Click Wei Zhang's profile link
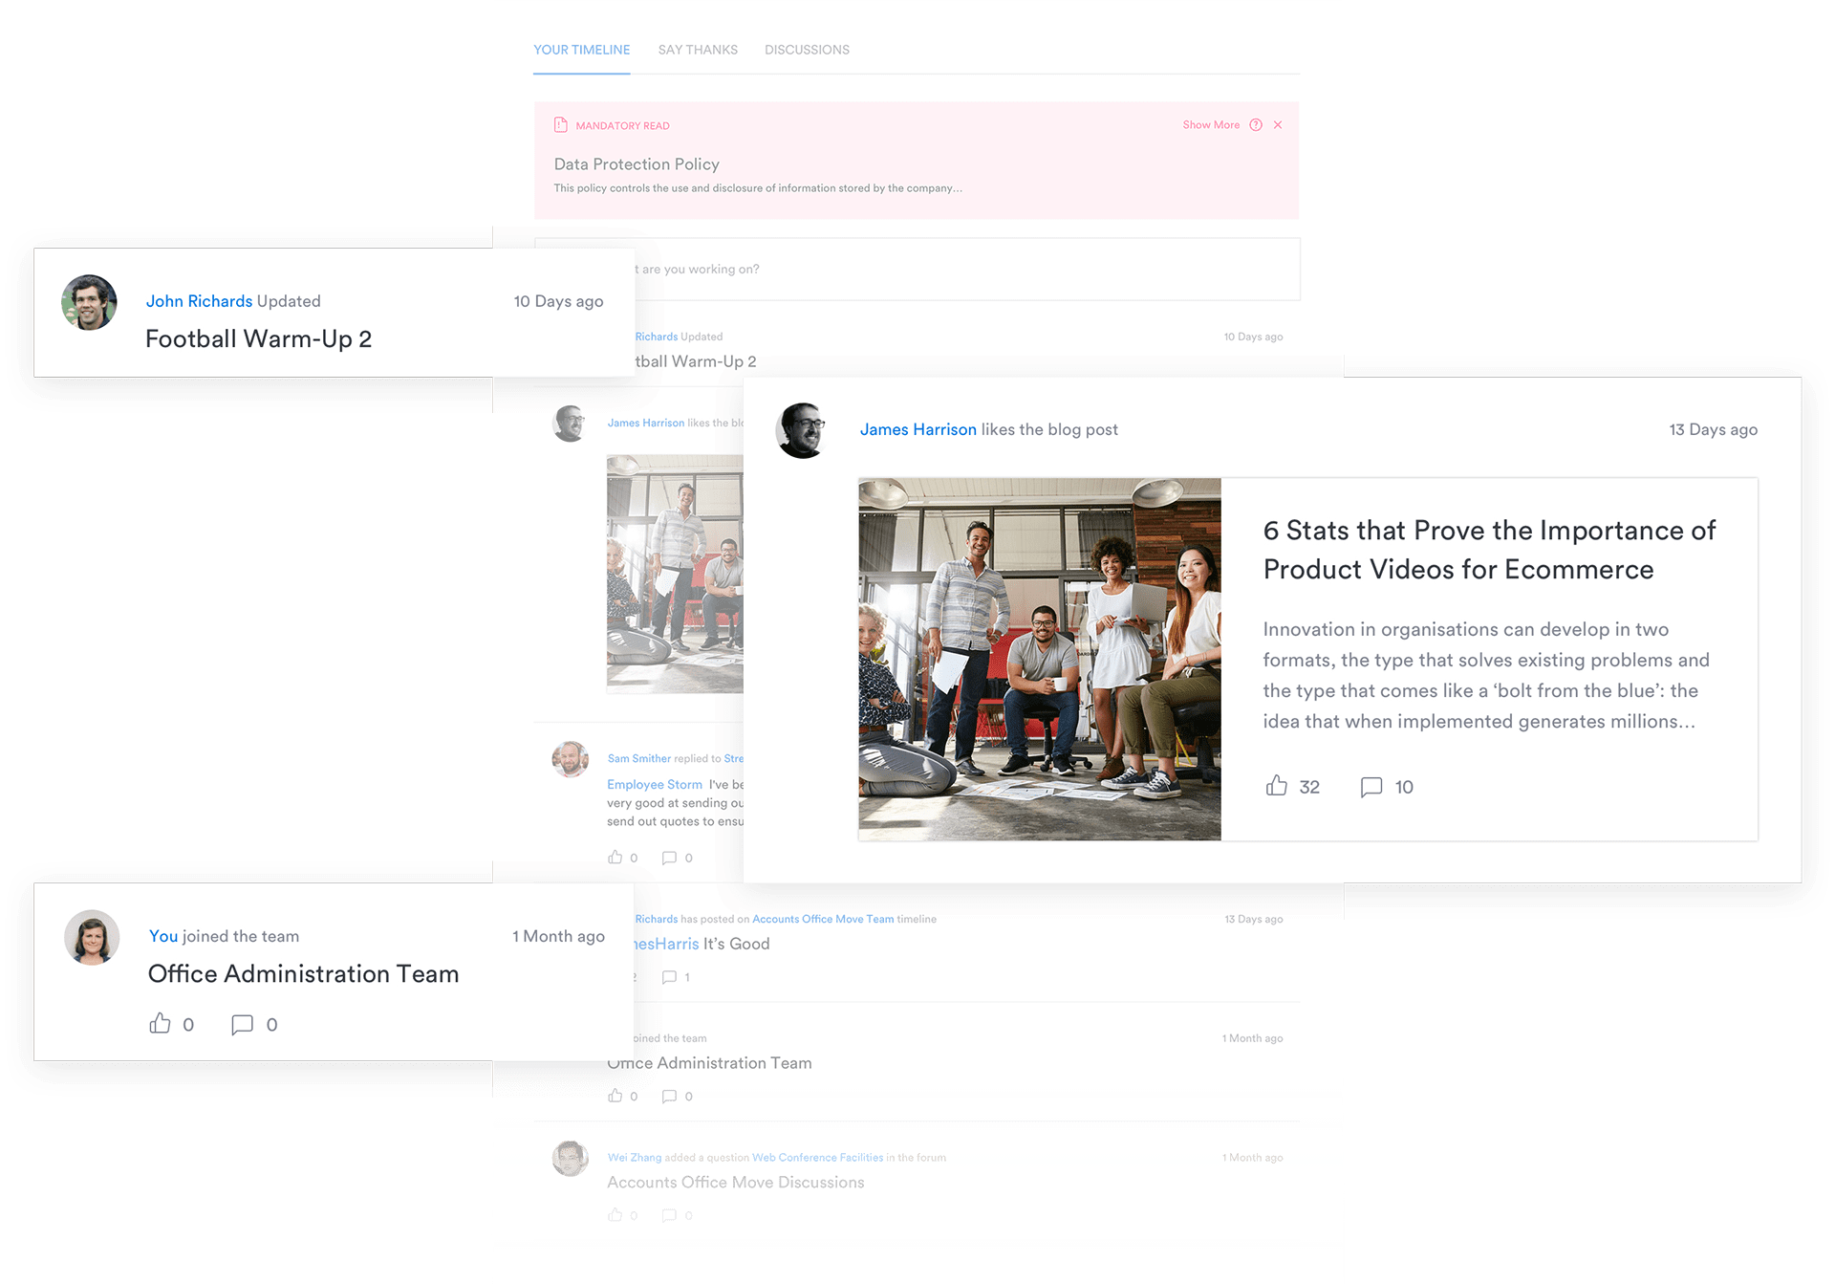1835x1284 pixels. click(x=635, y=1157)
